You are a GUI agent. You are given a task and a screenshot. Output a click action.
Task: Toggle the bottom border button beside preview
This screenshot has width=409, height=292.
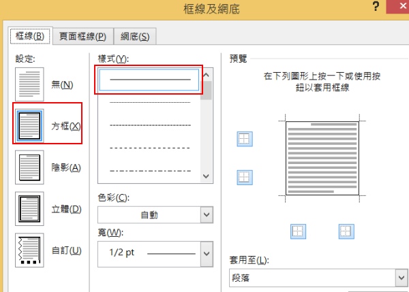pyautogui.click(x=245, y=178)
